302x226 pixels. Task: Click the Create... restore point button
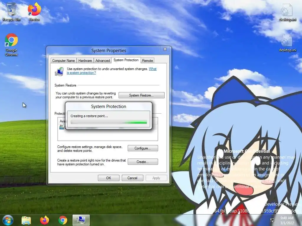pyautogui.click(x=143, y=162)
